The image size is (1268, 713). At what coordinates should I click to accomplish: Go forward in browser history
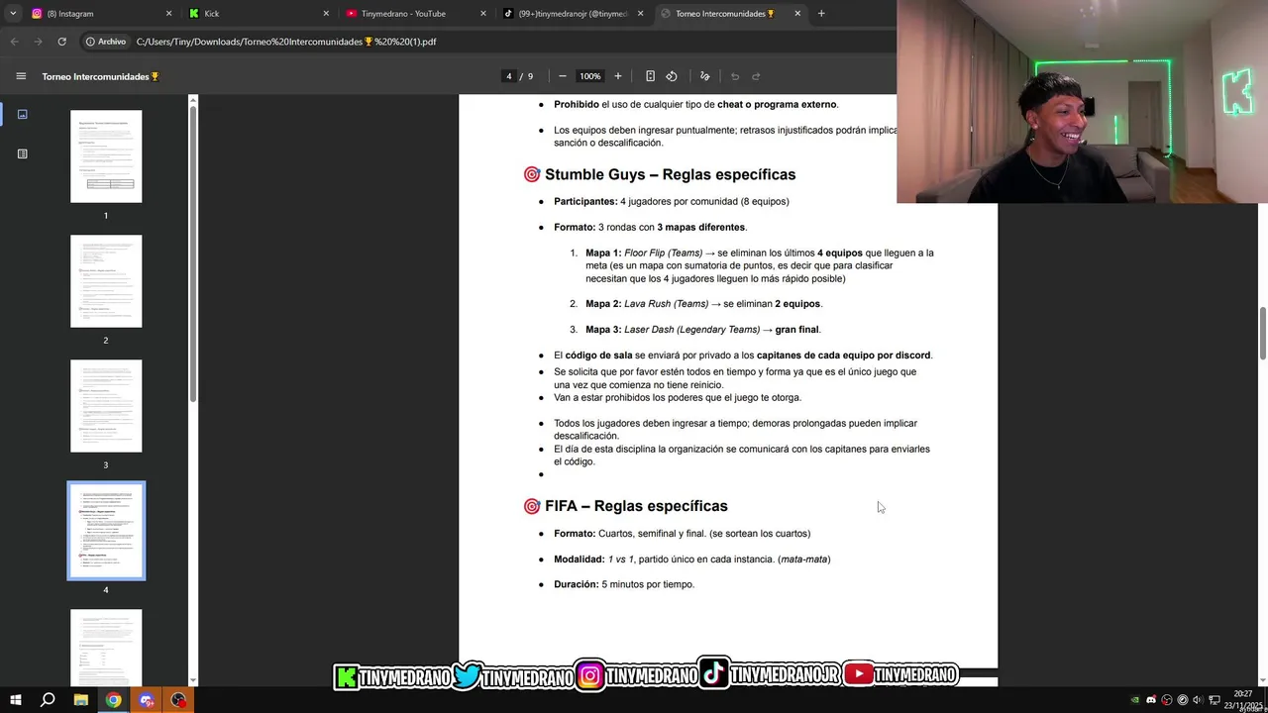click(x=38, y=42)
